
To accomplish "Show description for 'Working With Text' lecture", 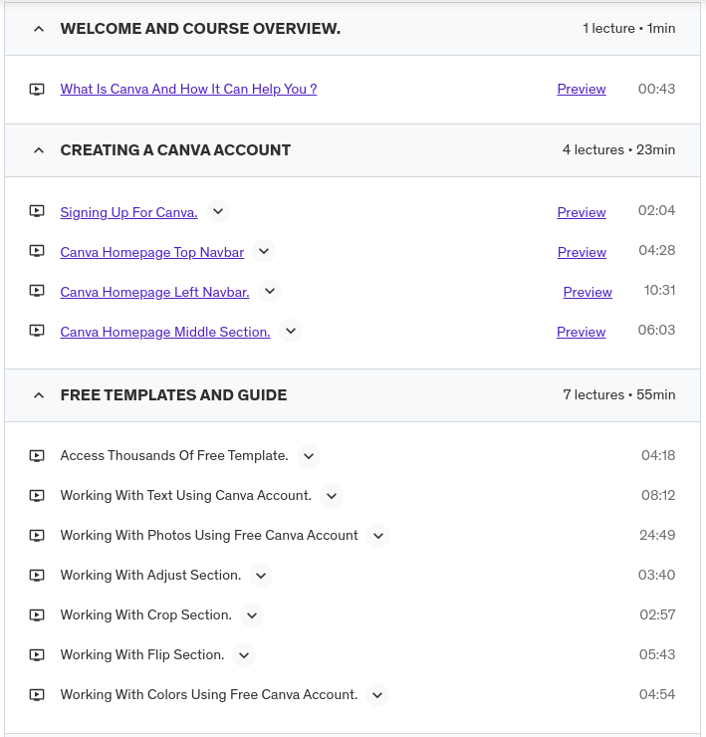I will pos(332,495).
